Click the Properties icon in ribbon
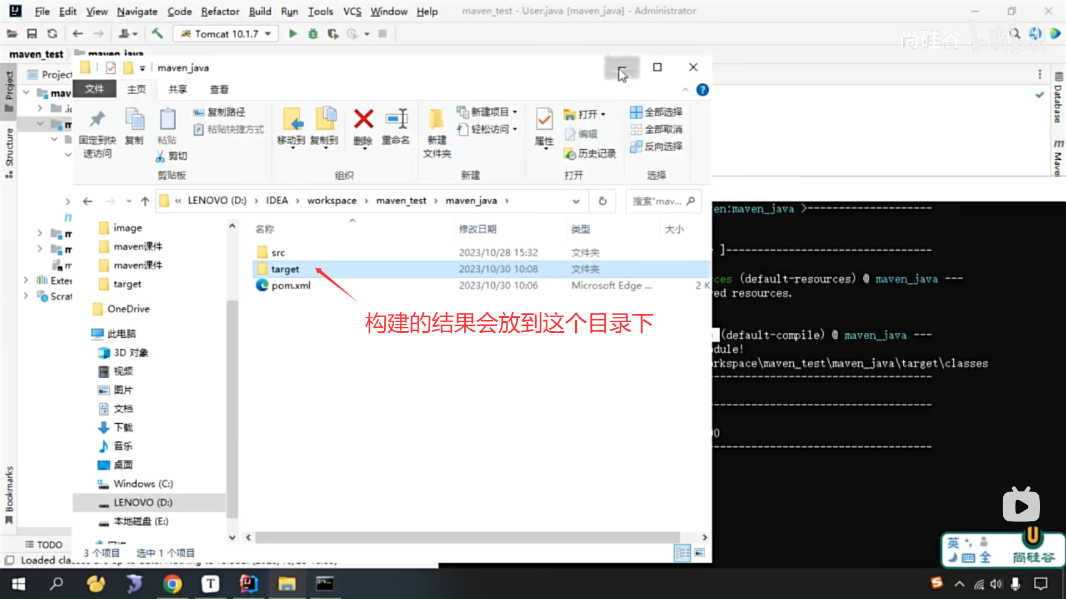This screenshot has height=599, width=1066. tap(544, 119)
